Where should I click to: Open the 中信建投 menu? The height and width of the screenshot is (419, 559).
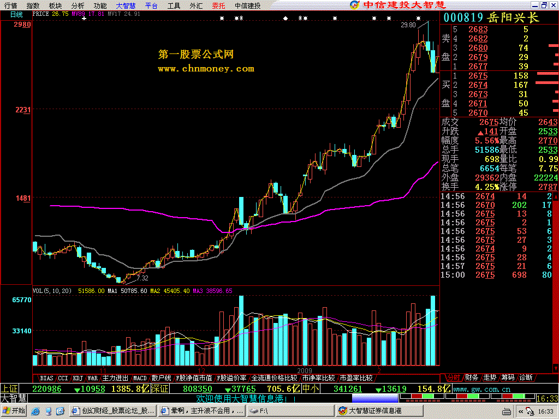[247, 5]
